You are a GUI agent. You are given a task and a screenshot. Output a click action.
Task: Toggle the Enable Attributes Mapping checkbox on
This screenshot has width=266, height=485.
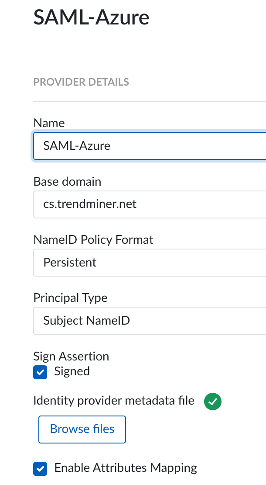tap(40, 468)
